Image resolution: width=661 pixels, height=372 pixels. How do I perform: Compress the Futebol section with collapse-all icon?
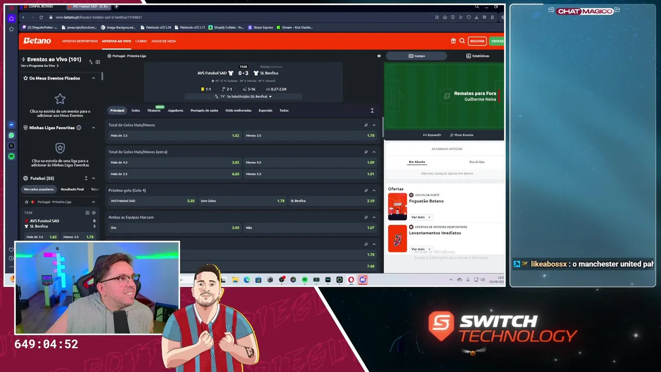pyautogui.click(x=86, y=178)
